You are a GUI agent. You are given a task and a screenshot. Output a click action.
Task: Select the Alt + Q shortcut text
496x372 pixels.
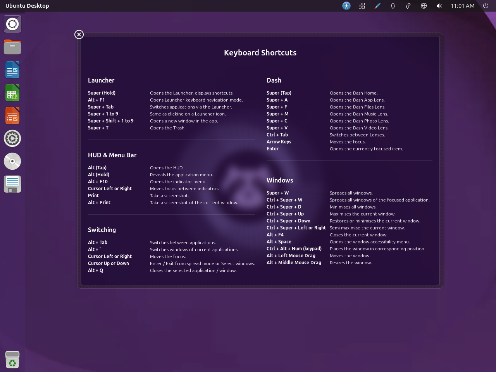[96, 270]
